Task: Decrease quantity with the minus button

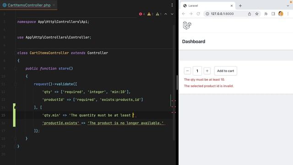Action: (187, 71)
